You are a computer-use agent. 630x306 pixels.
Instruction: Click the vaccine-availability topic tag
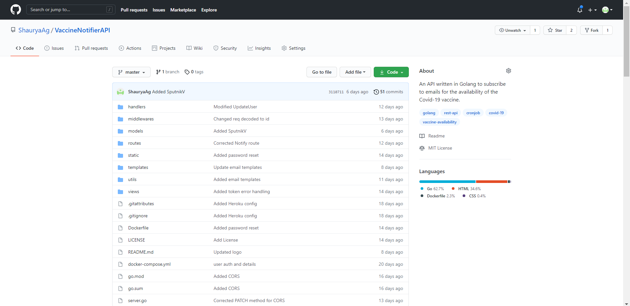pos(439,122)
